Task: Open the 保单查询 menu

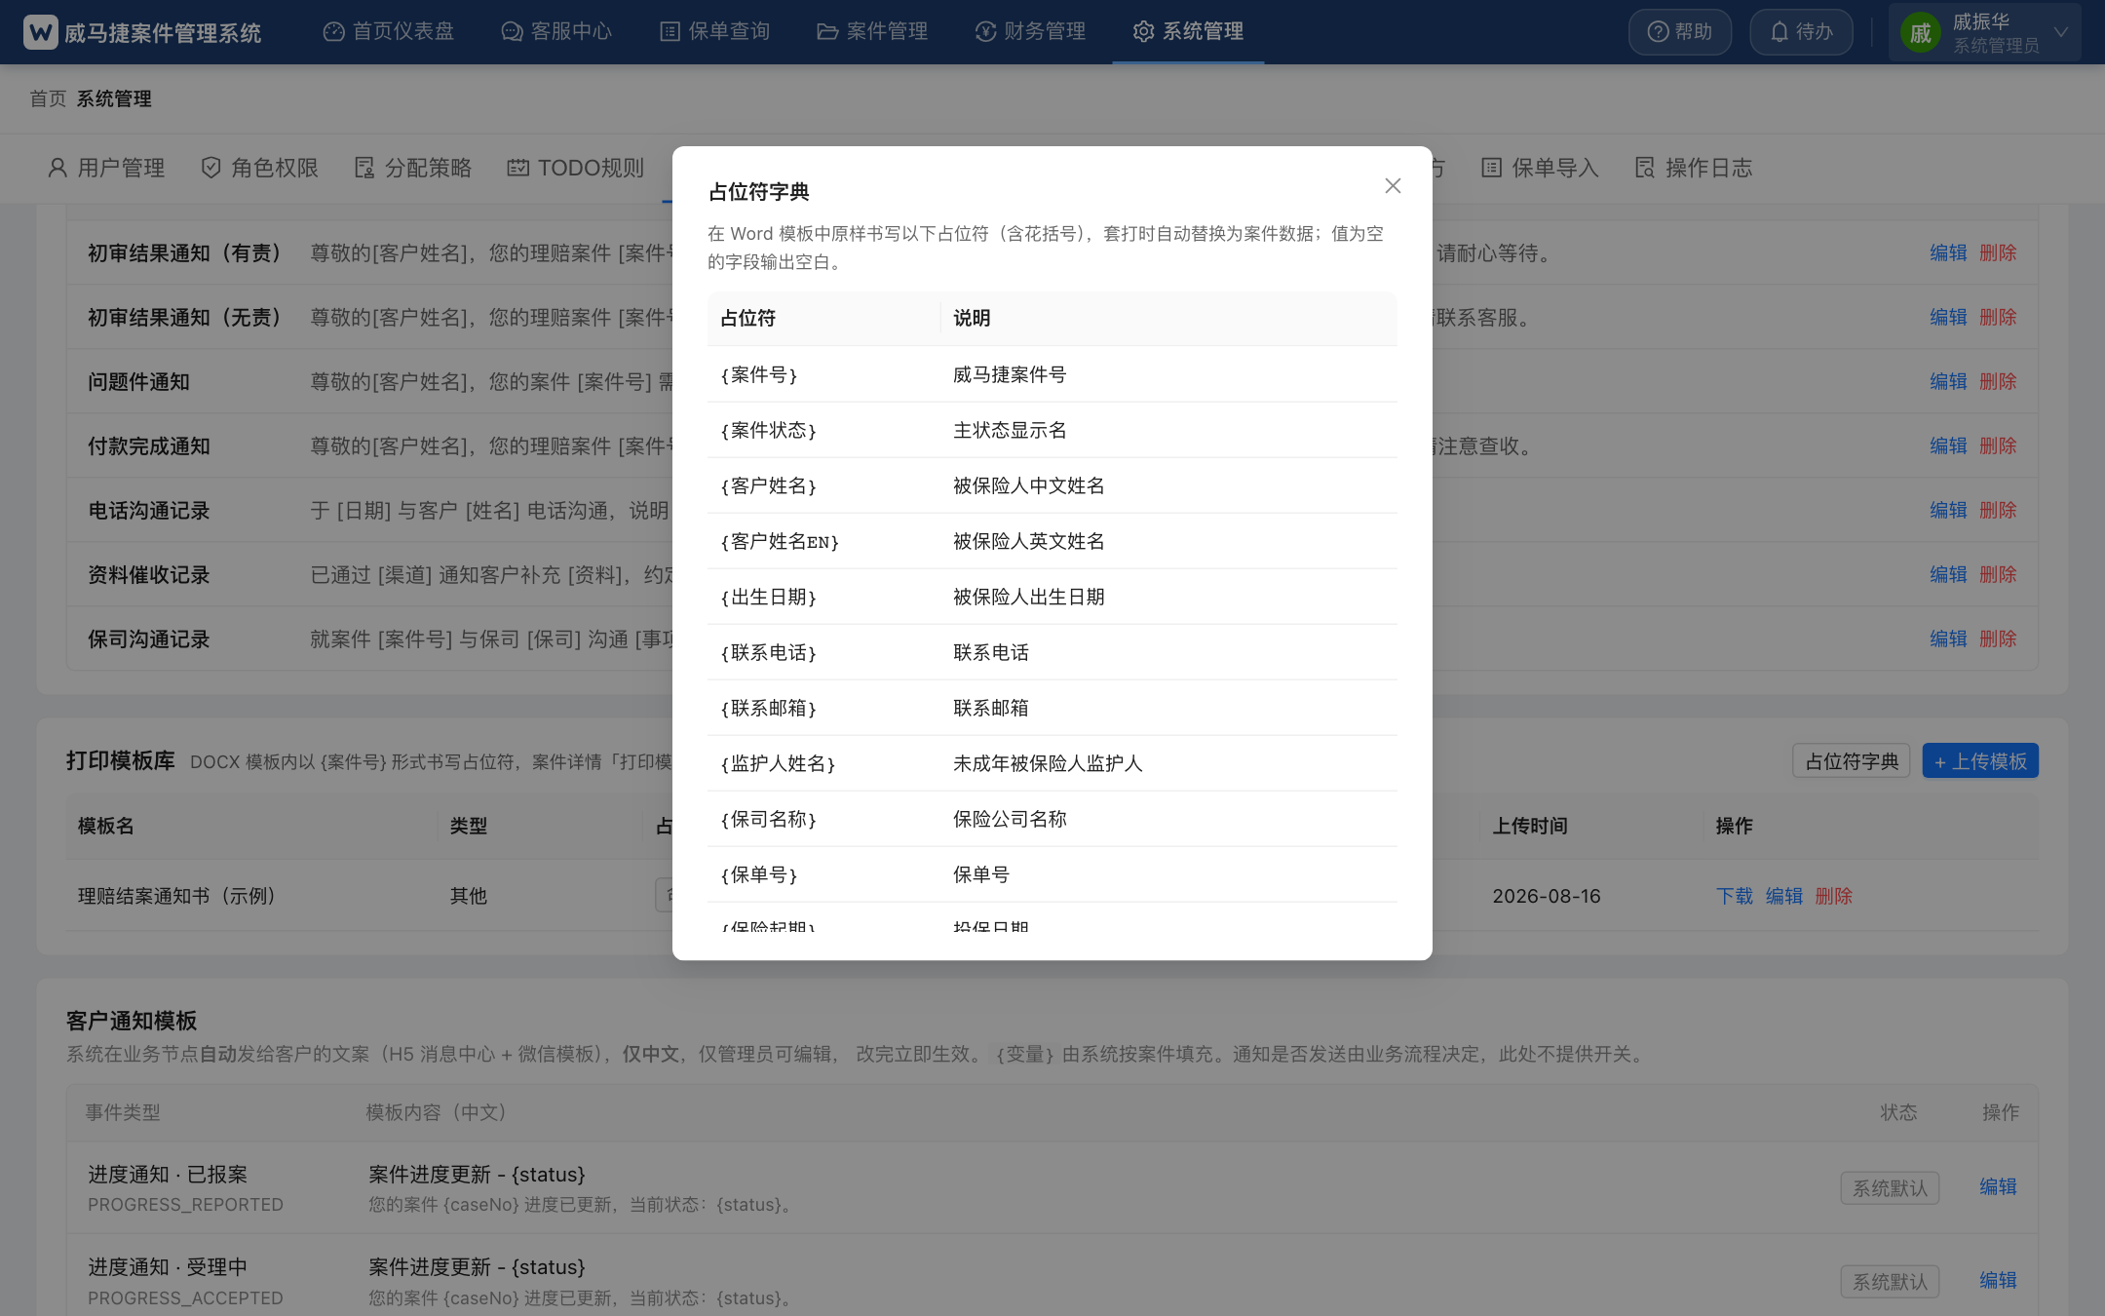Action: point(714,32)
